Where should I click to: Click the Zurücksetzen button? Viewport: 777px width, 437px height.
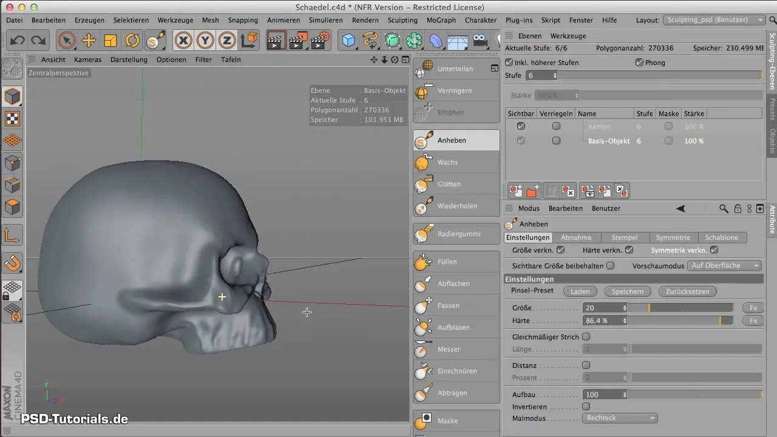click(x=688, y=291)
